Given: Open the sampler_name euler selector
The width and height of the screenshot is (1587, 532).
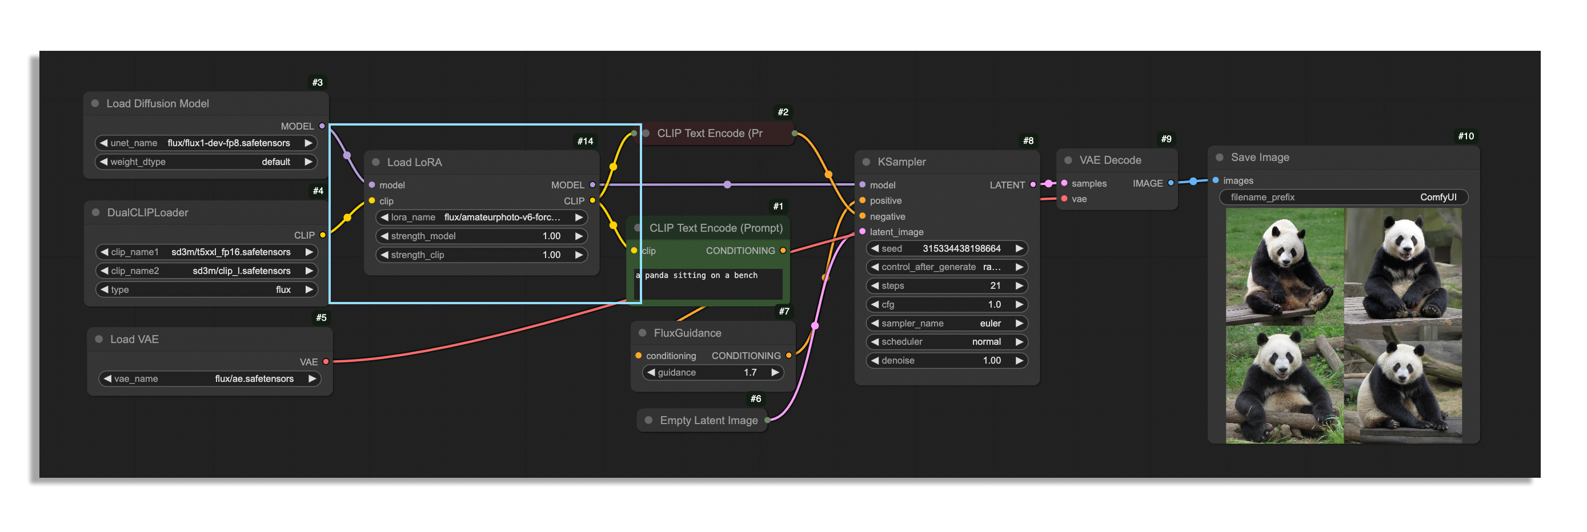Looking at the screenshot, I should click(947, 323).
